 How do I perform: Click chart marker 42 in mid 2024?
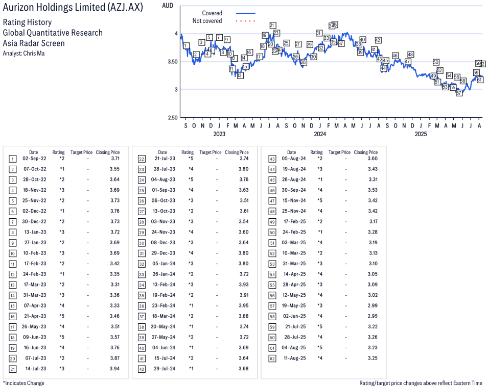[378, 40]
